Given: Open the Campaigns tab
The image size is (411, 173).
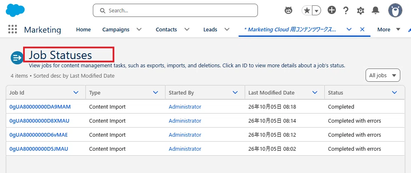Looking at the screenshot, I should [116, 30].
